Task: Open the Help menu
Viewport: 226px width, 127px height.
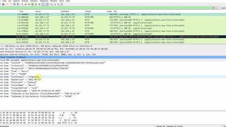Action: click(x=68, y=1)
